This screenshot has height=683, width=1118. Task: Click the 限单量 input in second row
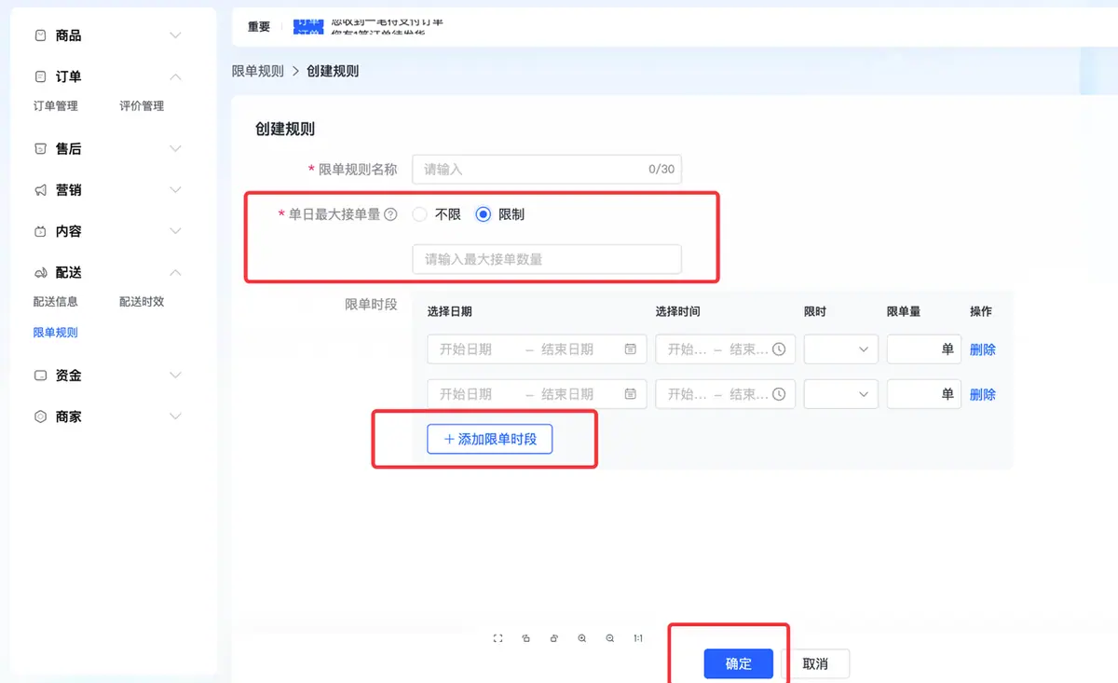(x=924, y=394)
